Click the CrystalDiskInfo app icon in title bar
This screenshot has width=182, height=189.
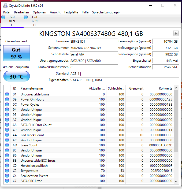(x=5, y=6)
